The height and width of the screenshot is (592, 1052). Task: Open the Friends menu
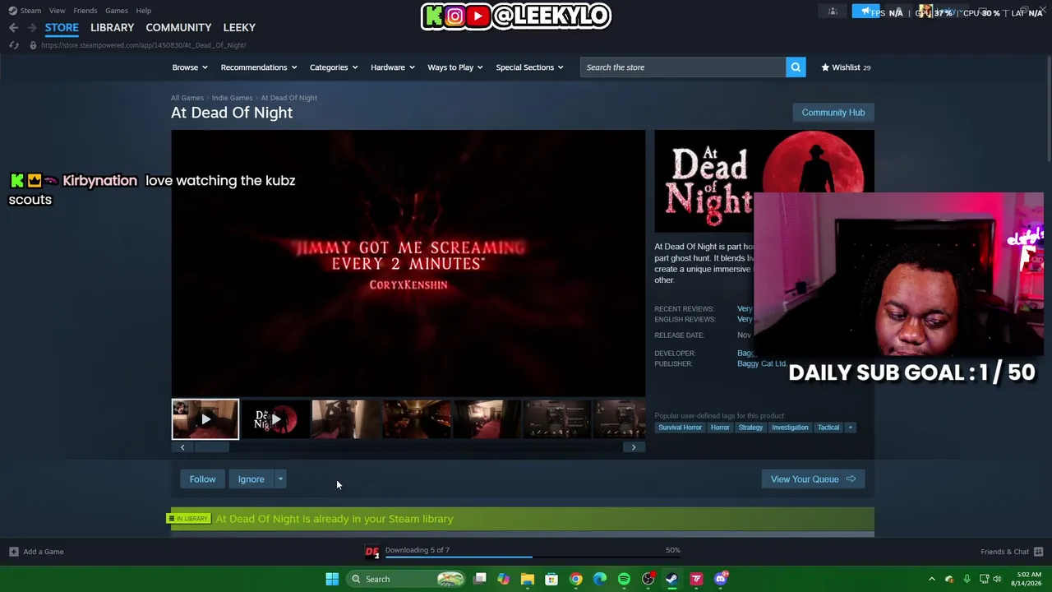tap(85, 11)
